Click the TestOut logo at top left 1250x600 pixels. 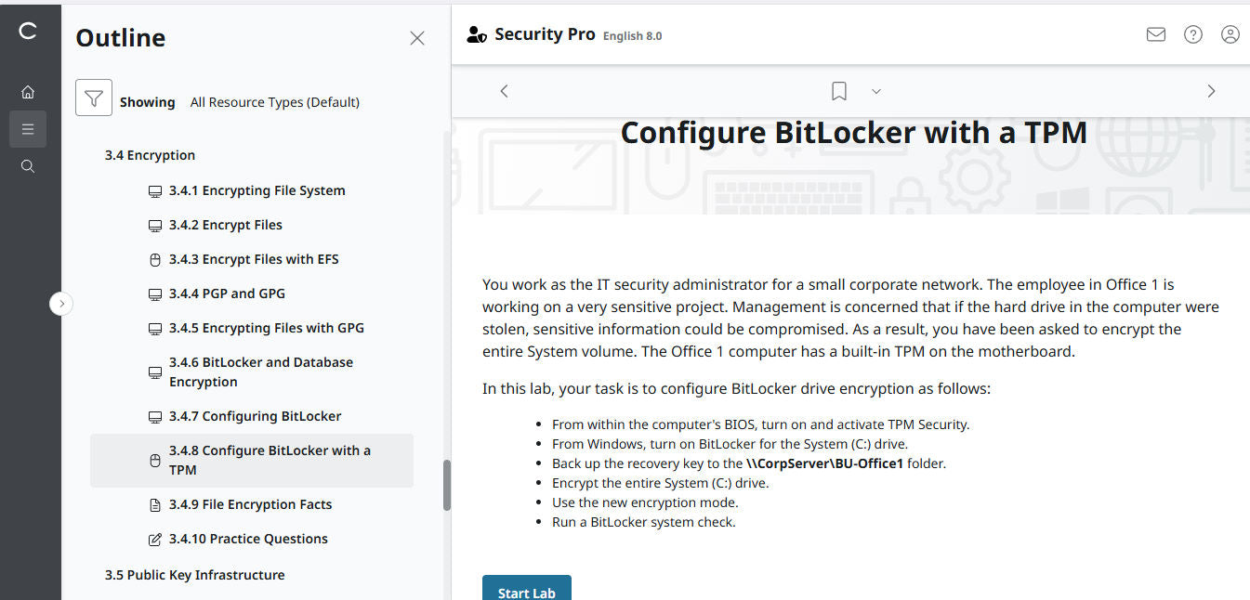point(28,31)
